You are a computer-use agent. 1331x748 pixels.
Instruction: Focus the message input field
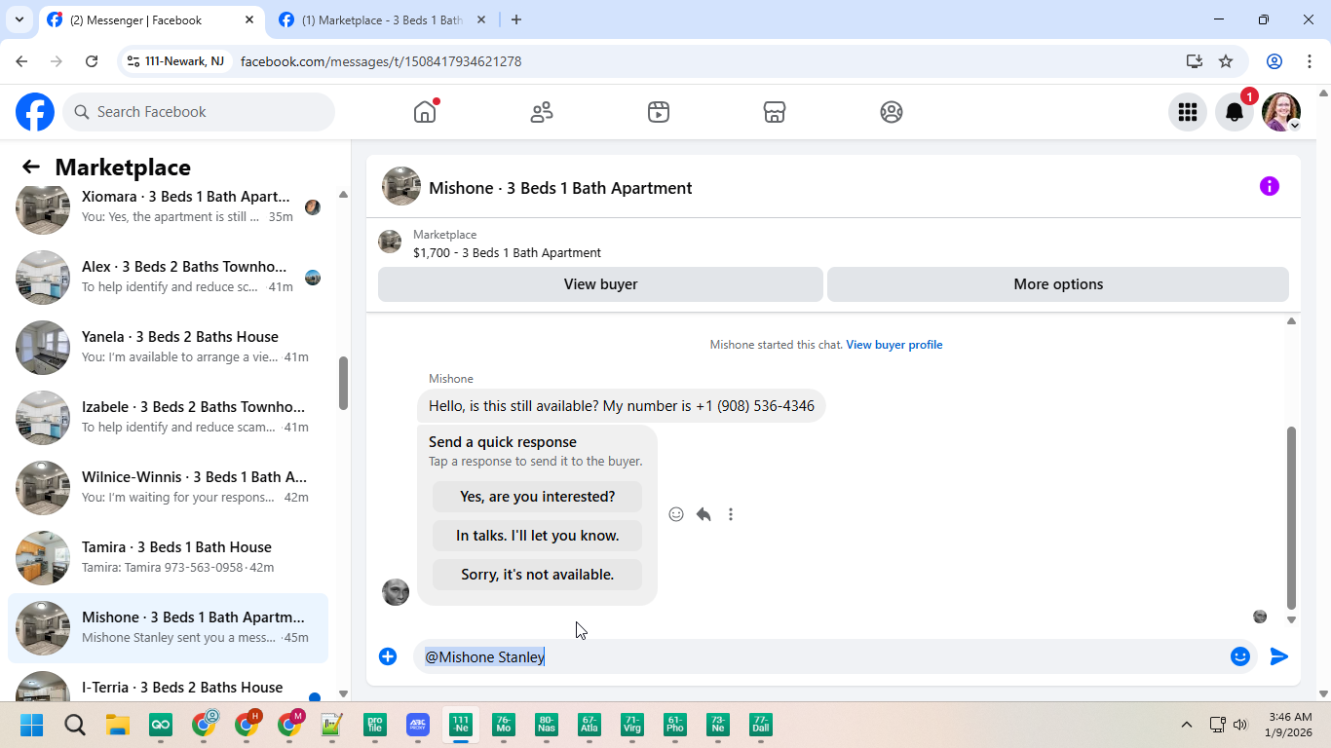[818, 656]
